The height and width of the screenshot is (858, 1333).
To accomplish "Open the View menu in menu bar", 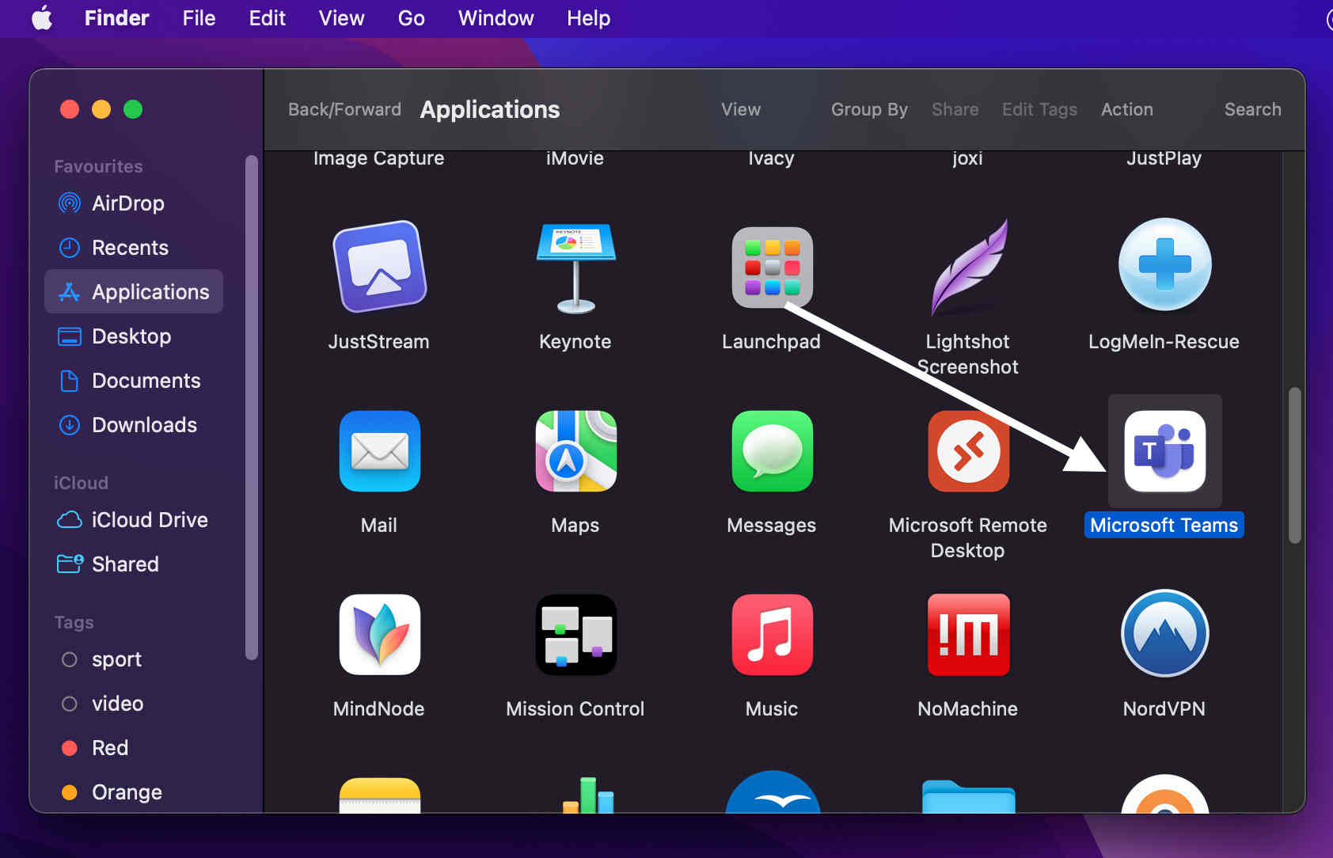I will [x=341, y=18].
